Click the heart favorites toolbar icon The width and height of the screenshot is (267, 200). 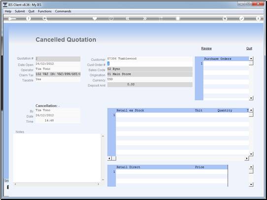point(95,18)
